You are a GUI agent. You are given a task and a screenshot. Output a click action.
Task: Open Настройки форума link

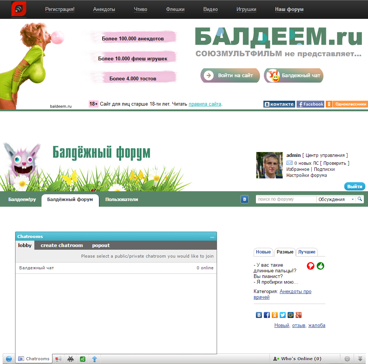click(306, 175)
